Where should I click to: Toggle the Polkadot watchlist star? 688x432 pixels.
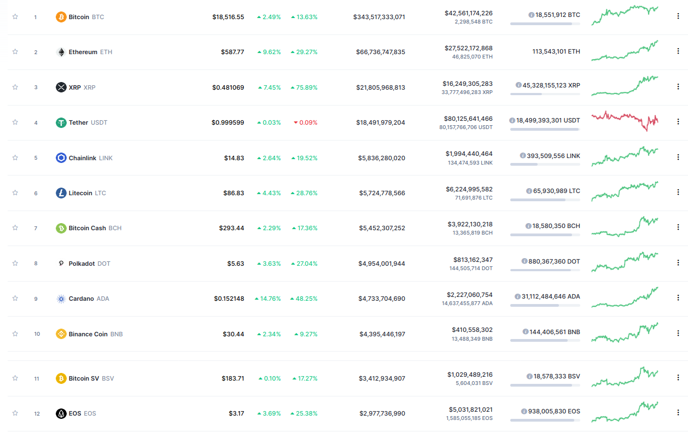[15, 263]
